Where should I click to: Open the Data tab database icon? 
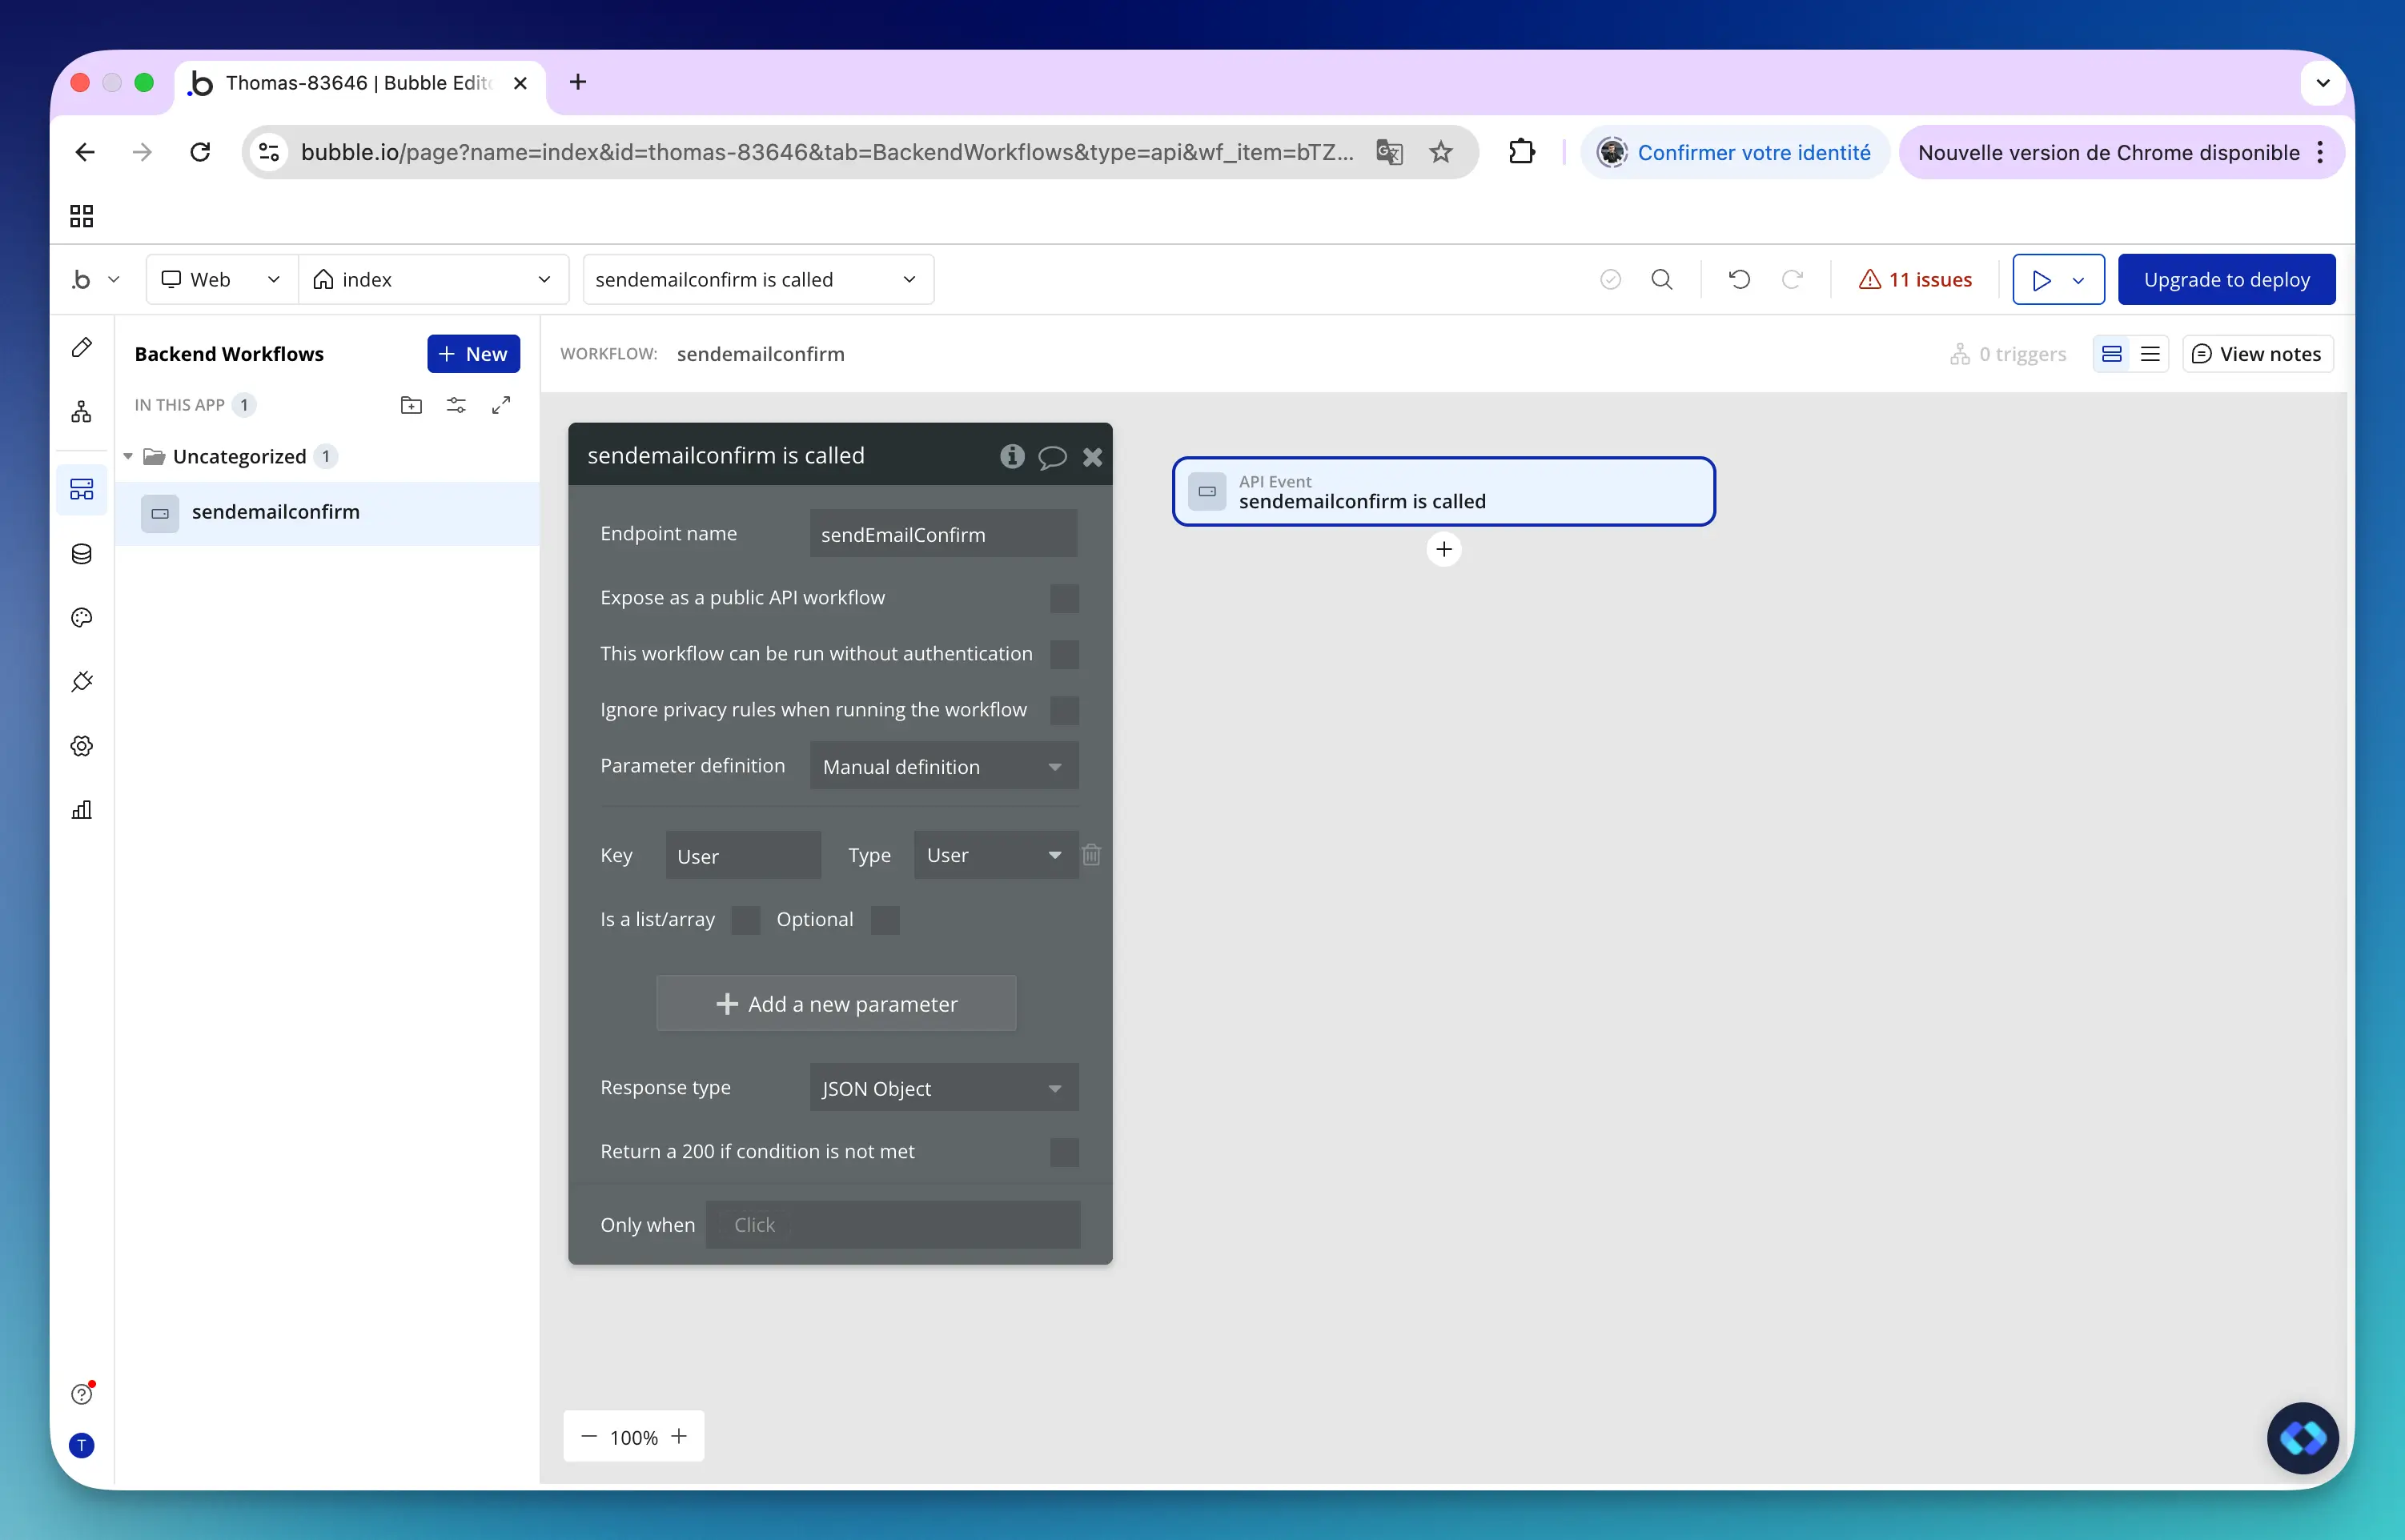click(x=82, y=554)
